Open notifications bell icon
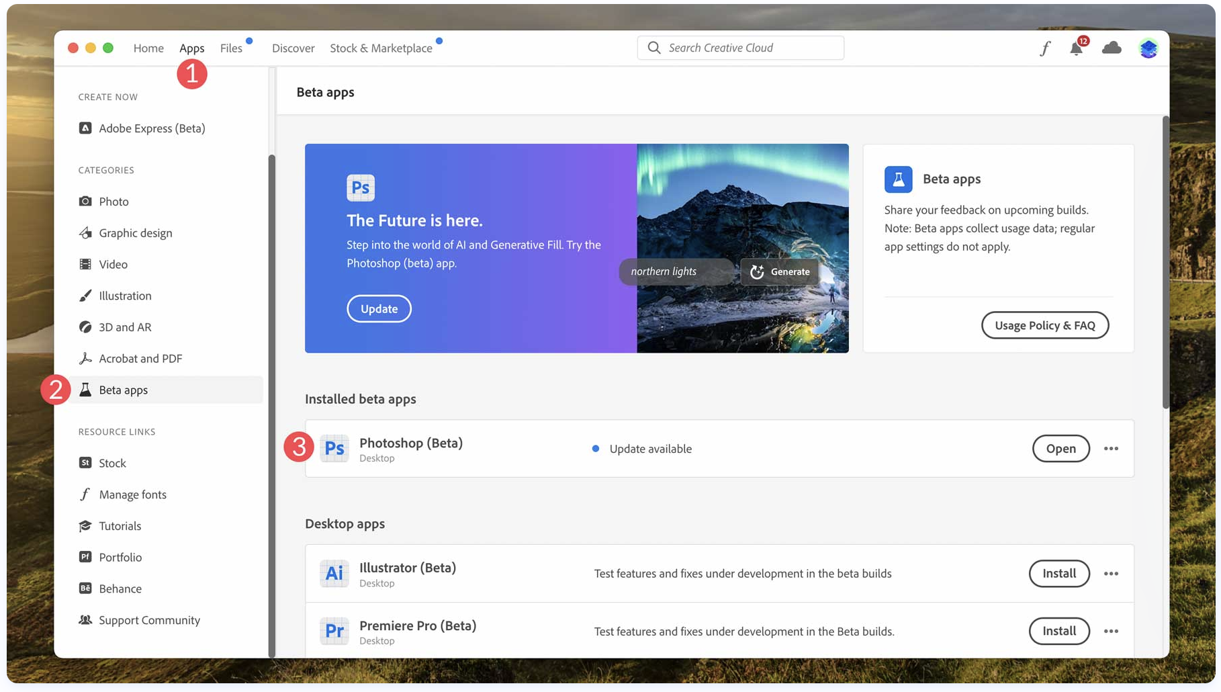This screenshot has height=692, width=1221. [1077, 48]
